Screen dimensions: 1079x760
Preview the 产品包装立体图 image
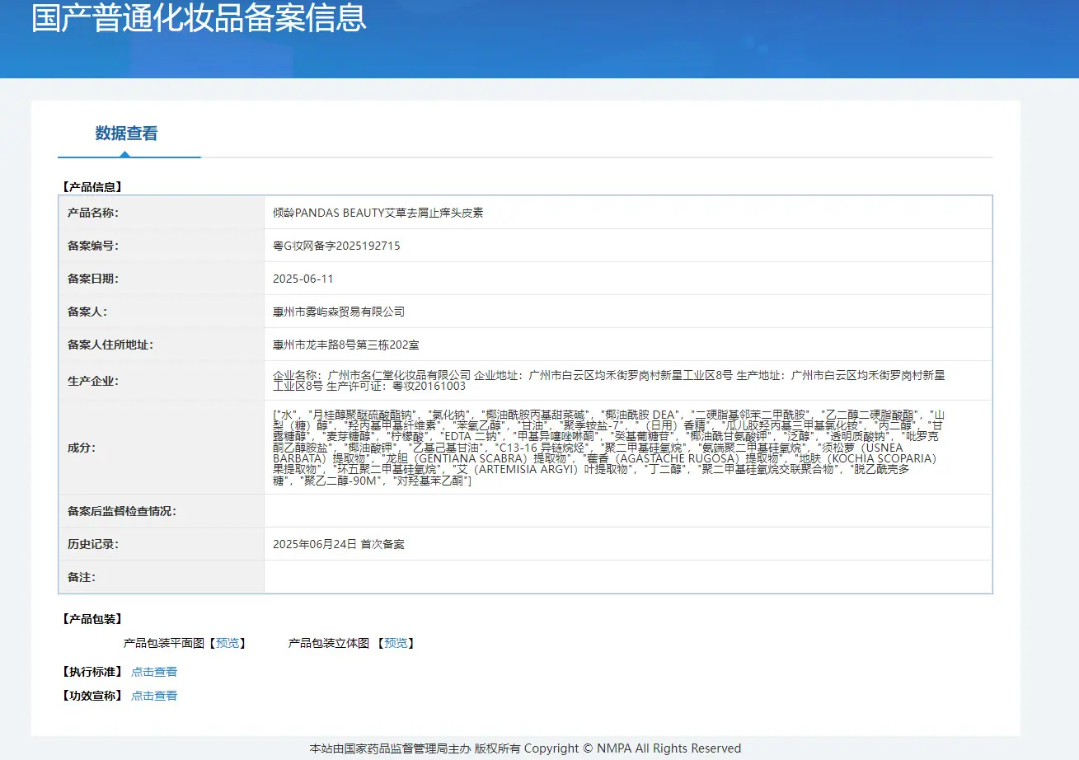(396, 643)
